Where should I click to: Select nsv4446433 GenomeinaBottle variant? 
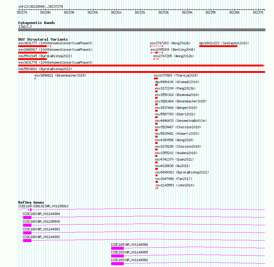[181, 121]
